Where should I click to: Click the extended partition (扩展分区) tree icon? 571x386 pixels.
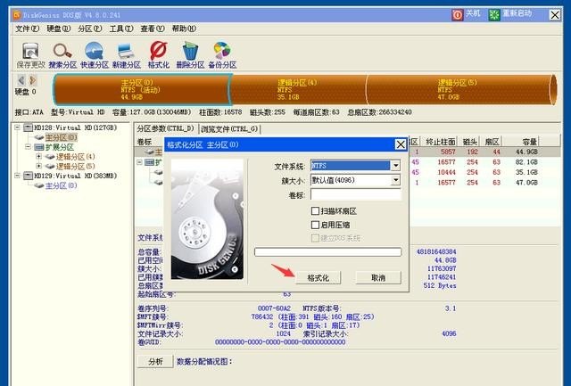click(39, 147)
